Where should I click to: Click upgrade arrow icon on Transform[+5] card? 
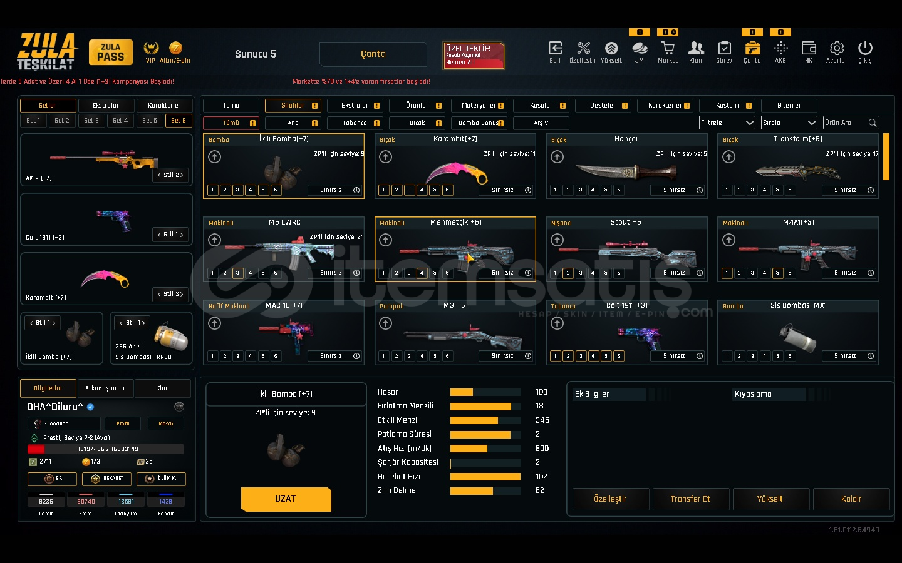click(x=729, y=157)
